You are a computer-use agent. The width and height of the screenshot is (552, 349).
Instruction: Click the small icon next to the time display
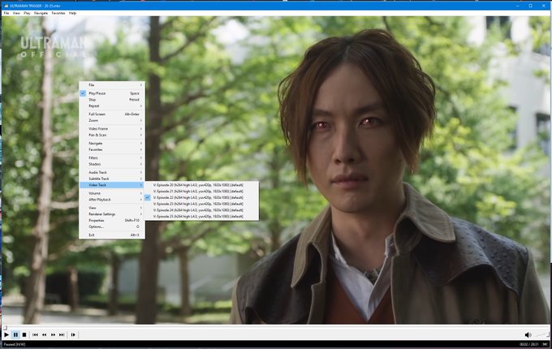[545, 344]
